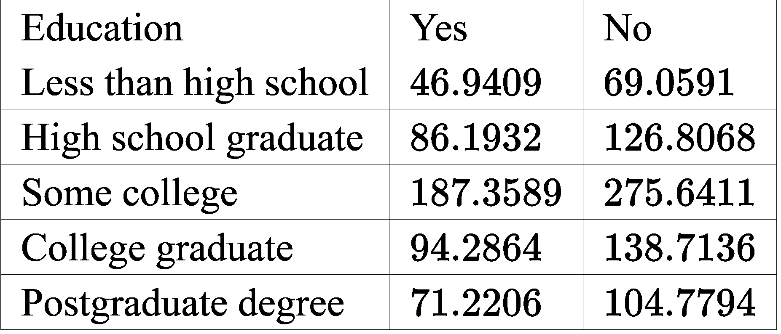Select the No column header
Screen dimensions: 781x334
pos(627,28)
